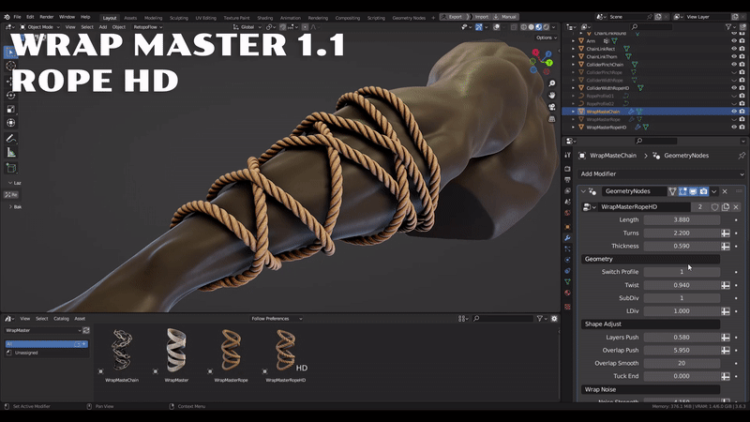Select rendered viewport shading mode

pos(546,27)
